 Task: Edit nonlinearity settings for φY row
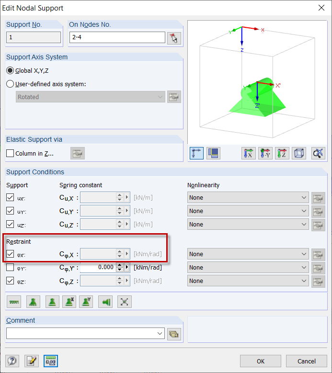click(318, 268)
